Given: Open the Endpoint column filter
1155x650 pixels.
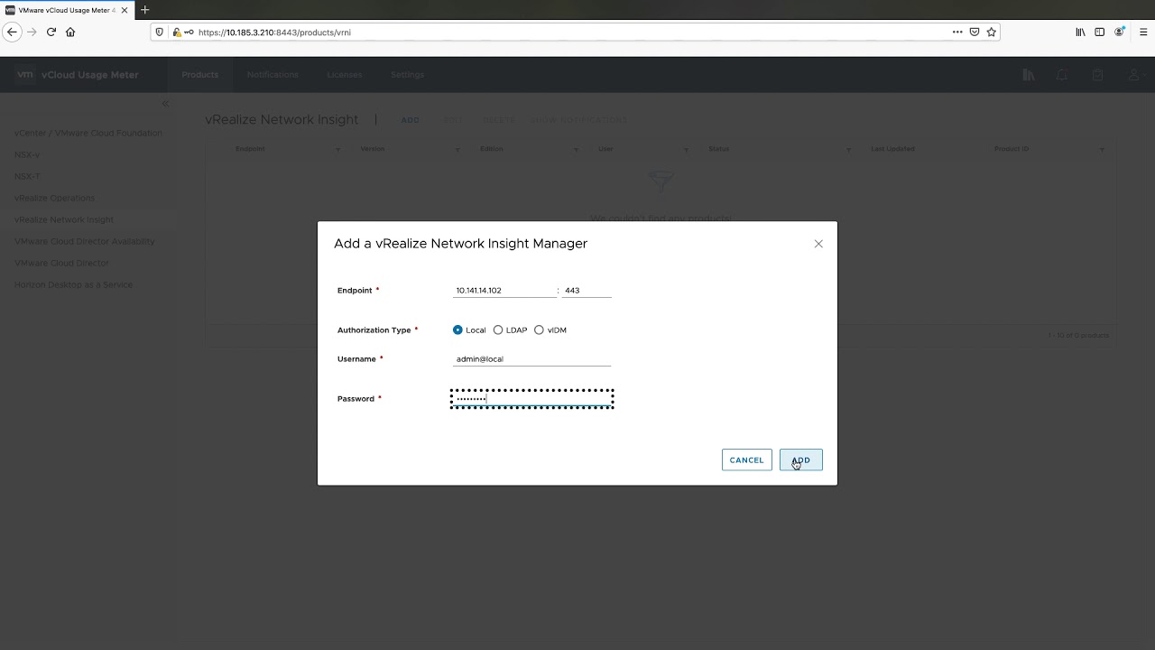Looking at the screenshot, I should pyautogui.click(x=337, y=149).
